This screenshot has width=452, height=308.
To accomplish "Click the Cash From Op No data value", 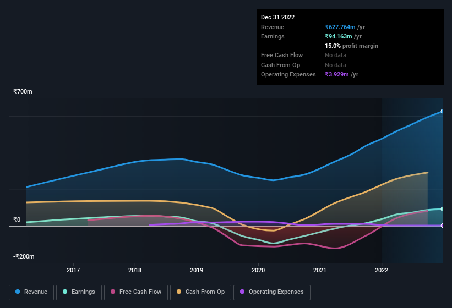I will [335, 65].
